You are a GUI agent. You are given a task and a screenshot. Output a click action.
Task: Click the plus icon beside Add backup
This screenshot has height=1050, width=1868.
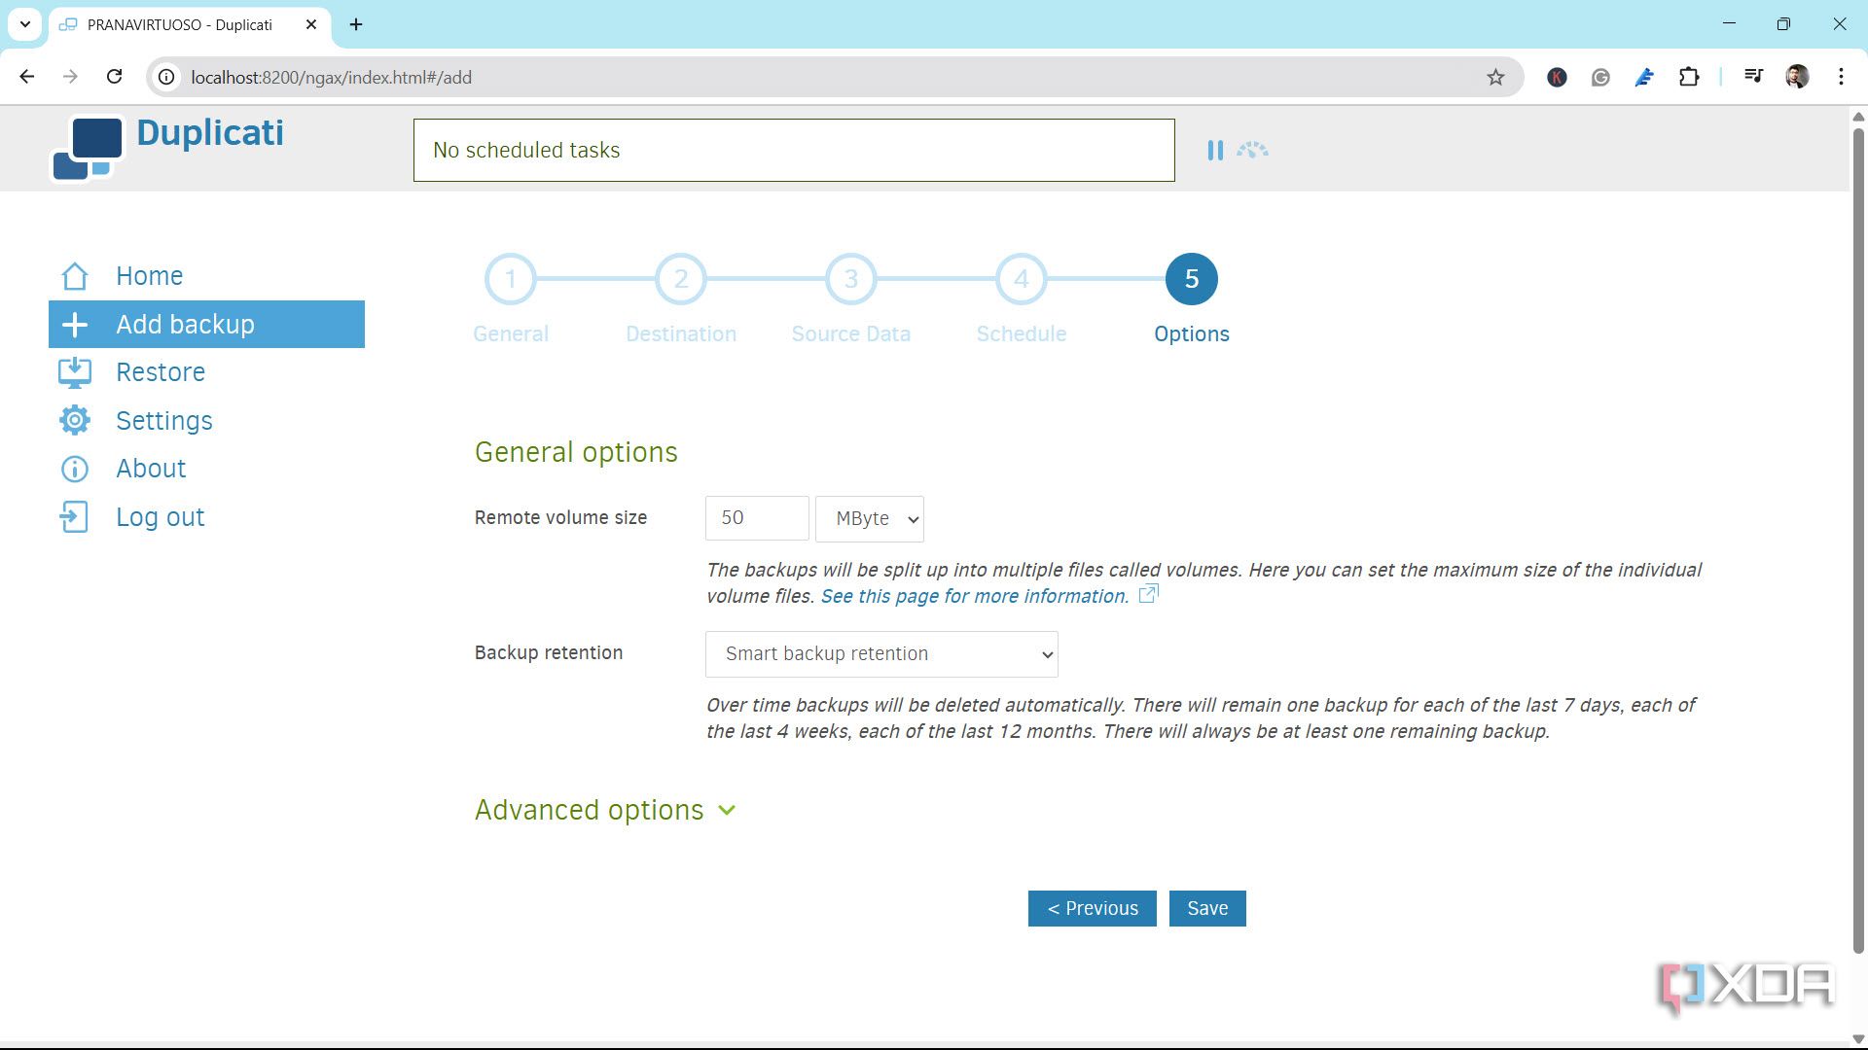(x=74, y=324)
